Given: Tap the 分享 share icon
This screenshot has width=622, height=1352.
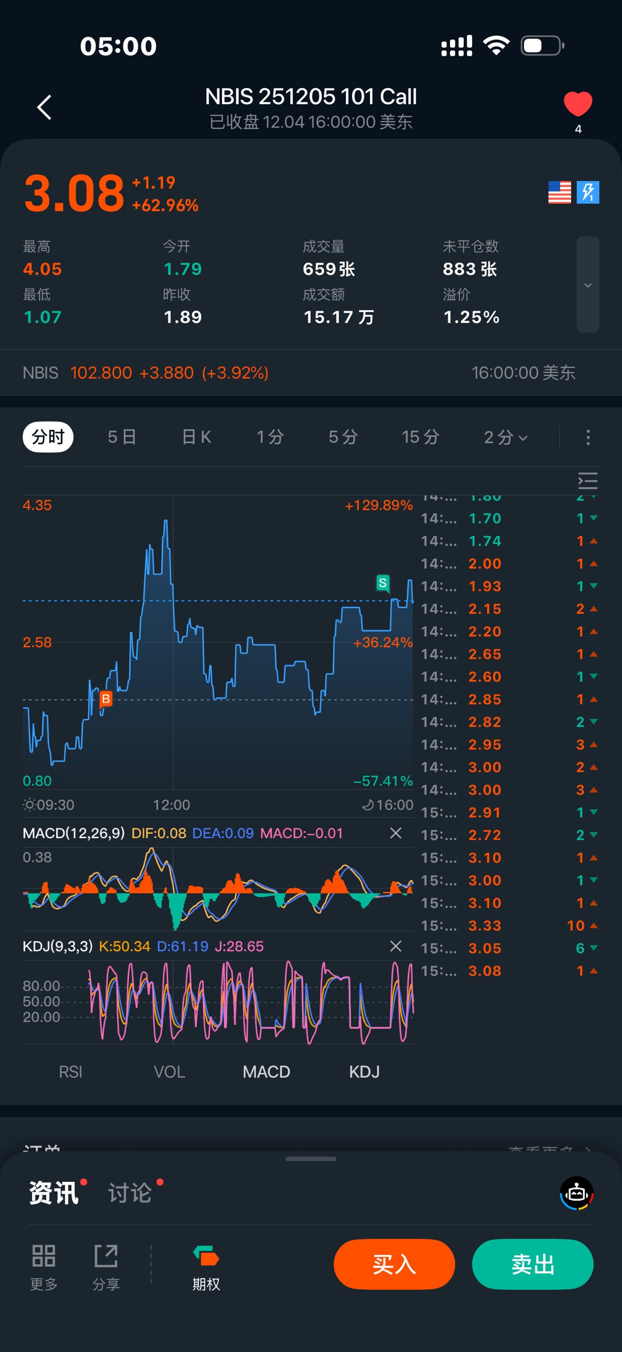Looking at the screenshot, I should coord(106,1257).
